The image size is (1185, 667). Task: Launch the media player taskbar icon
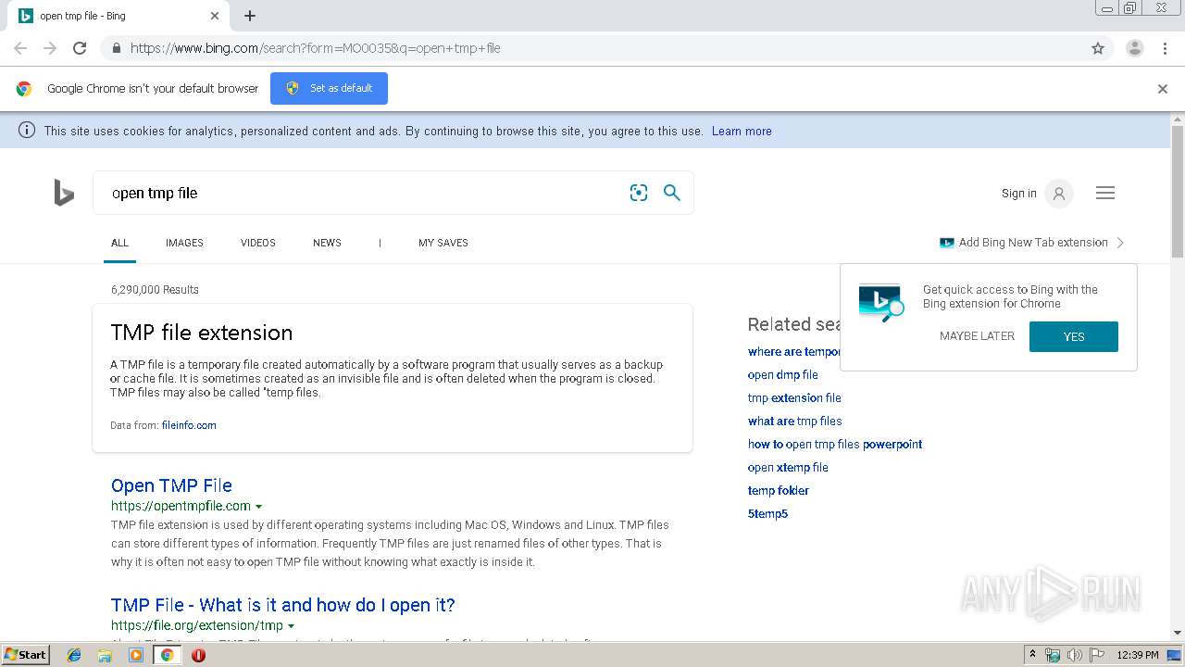click(136, 655)
